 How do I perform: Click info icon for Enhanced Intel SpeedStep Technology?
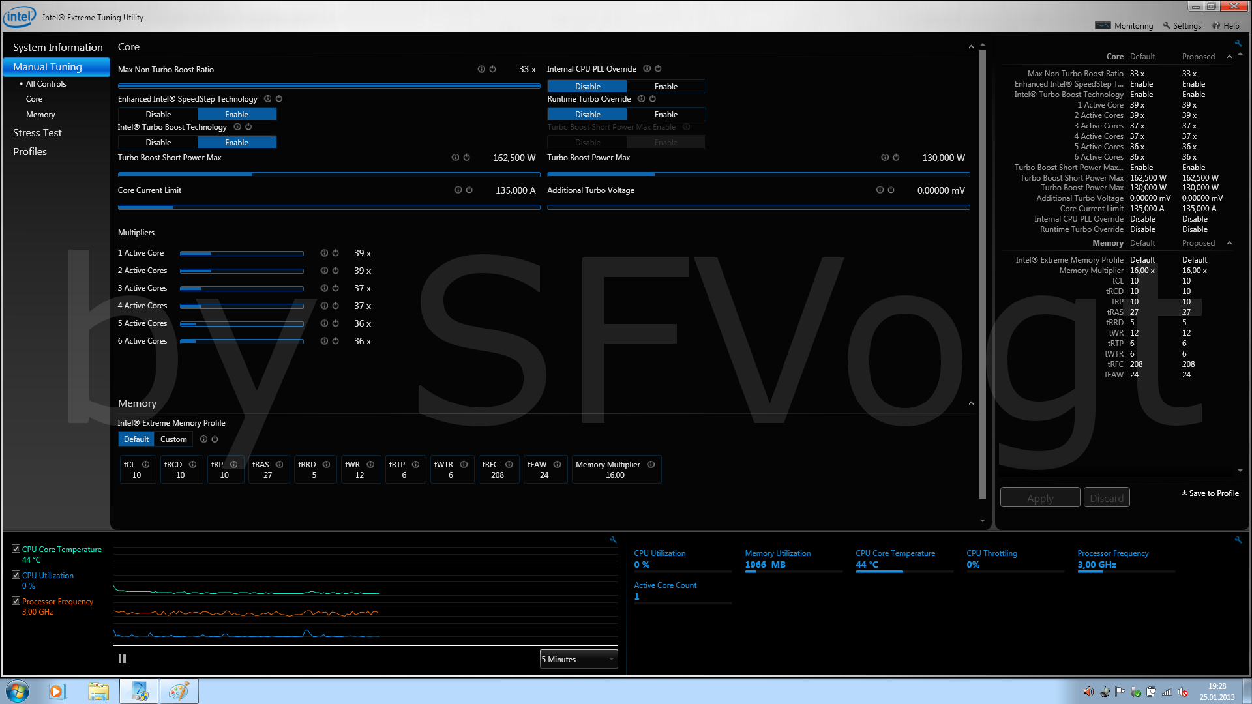(267, 99)
